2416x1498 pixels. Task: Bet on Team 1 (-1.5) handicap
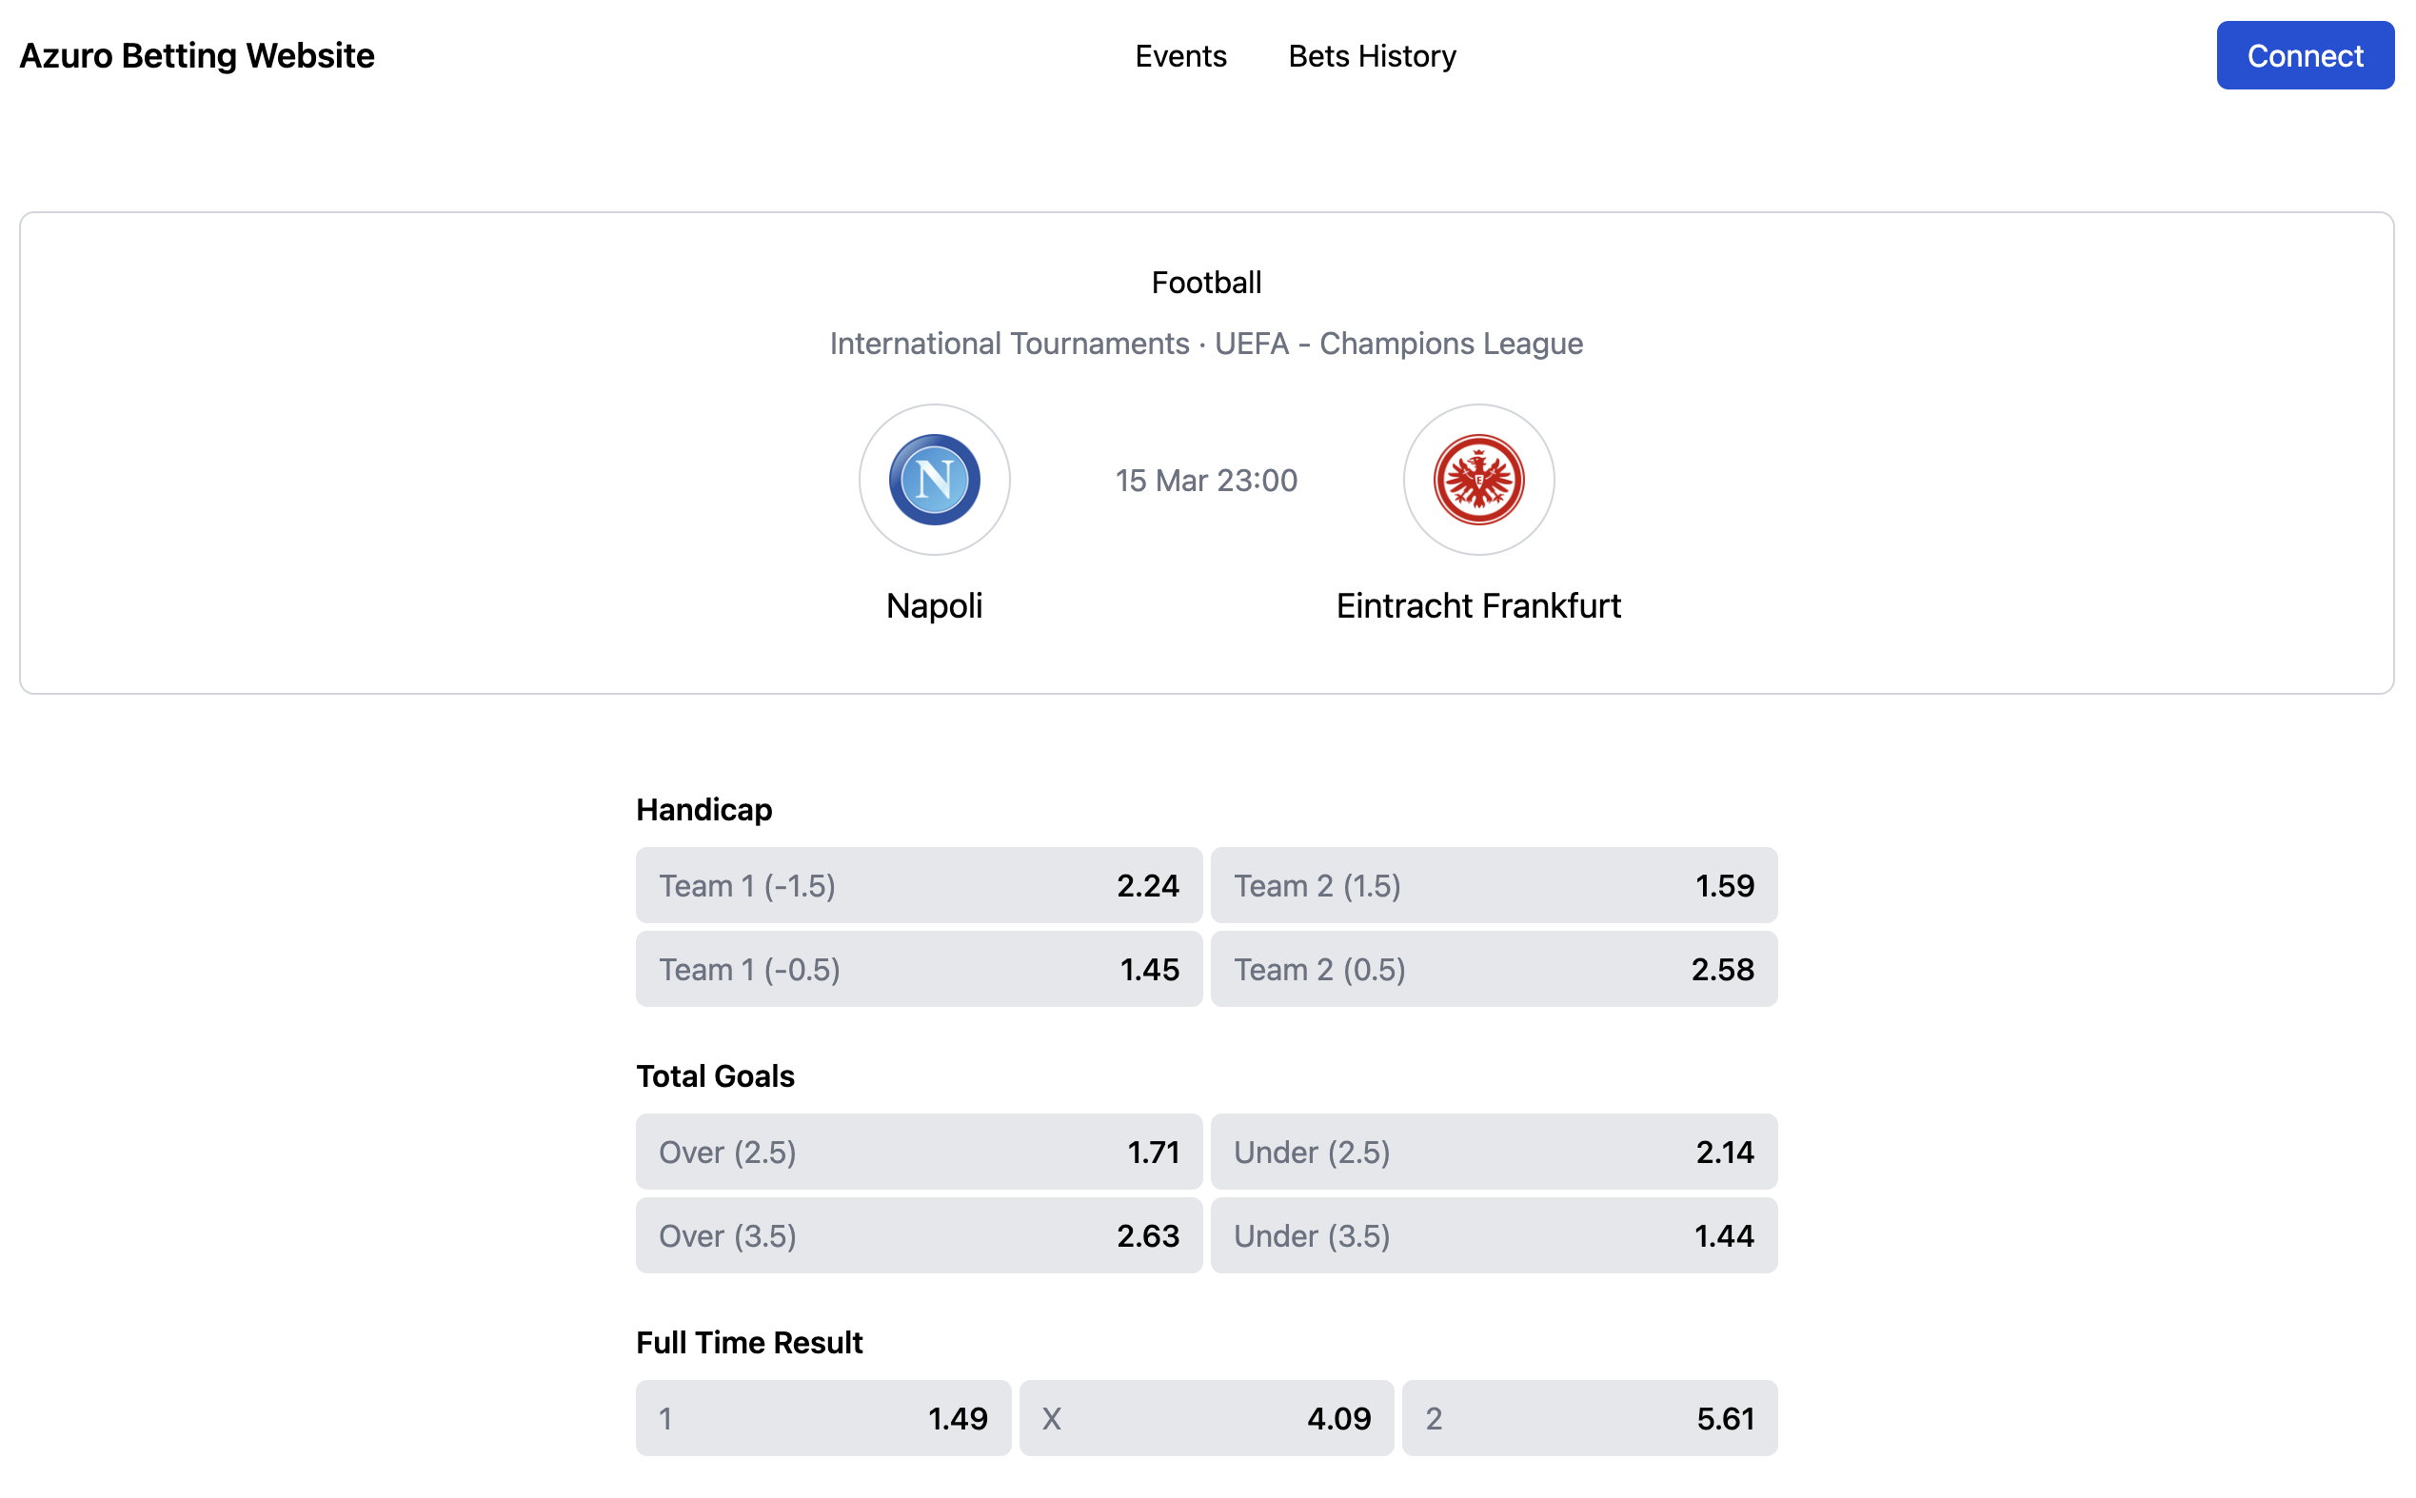coord(919,885)
